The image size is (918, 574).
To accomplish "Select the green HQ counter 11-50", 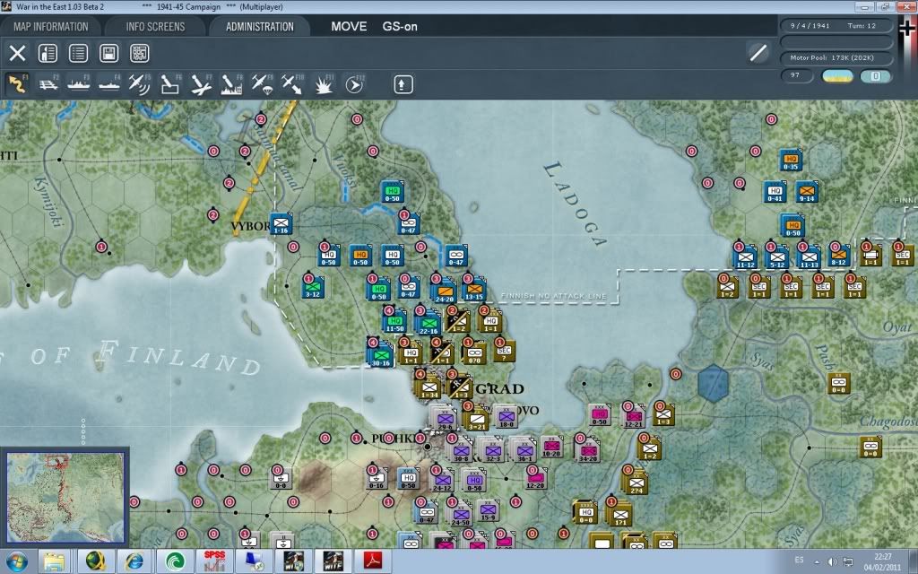I will tap(395, 320).
